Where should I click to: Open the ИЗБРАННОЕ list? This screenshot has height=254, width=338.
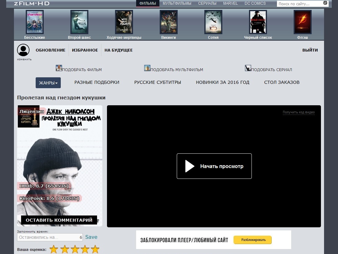[x=85, y=50]
